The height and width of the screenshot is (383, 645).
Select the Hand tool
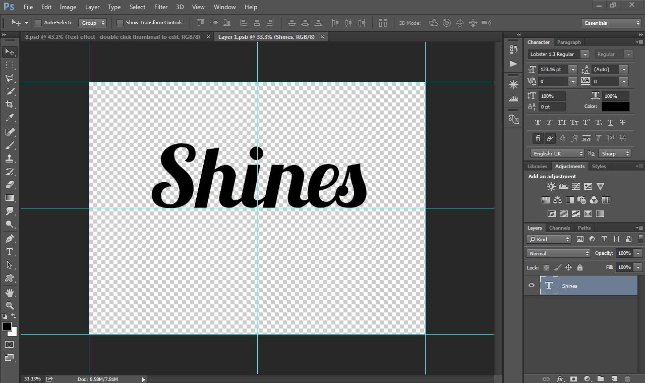(x=9, y=292)
